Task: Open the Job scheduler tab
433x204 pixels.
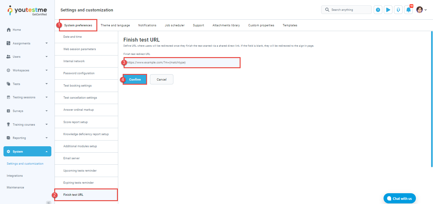Action: point(175,25)
